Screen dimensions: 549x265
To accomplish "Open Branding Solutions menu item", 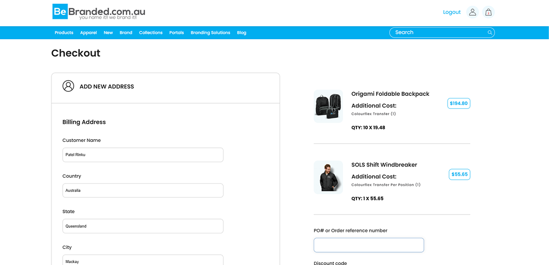I will coord(210,33).
